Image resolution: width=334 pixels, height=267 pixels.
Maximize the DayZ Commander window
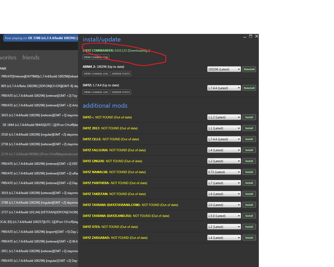(250, 36)
